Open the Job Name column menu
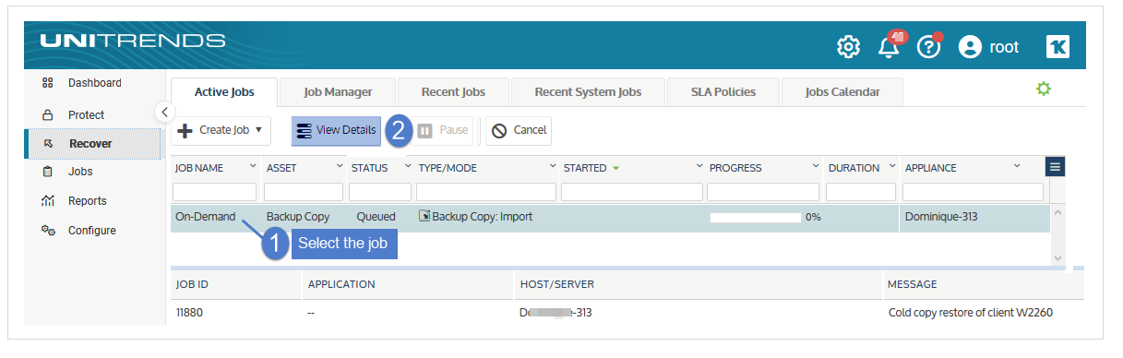 pyautogui.click(x=253, y=167)
